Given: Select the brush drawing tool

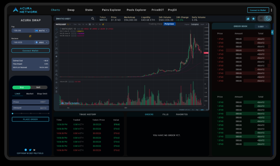Looking at the screenshot, I should pyautogui.click(x=56, y=41).
